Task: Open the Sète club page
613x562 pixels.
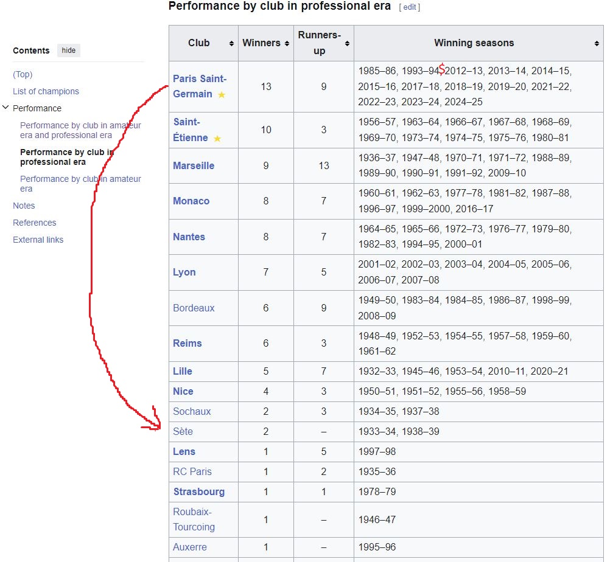Action: 183,432
